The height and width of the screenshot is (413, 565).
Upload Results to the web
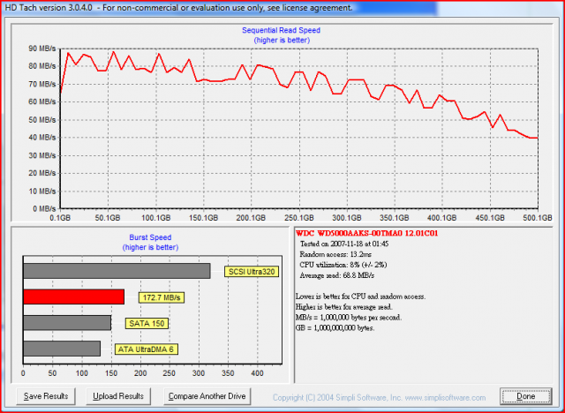pos(118,396)
